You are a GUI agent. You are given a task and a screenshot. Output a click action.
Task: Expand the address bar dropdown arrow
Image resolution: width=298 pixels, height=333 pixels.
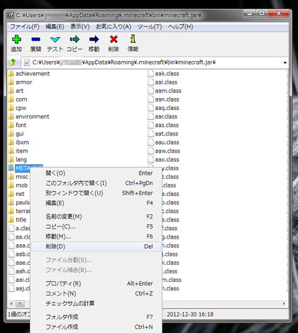tap(285, 62)
